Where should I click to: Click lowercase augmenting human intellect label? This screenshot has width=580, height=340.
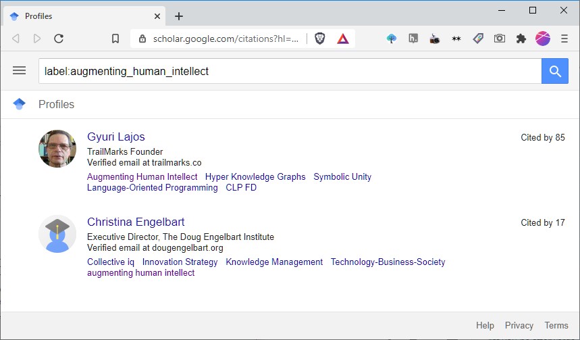coord(140,272)
